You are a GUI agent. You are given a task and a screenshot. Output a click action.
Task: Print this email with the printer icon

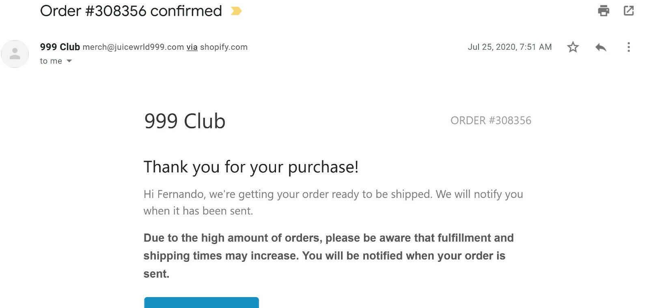tap(604, 11)
